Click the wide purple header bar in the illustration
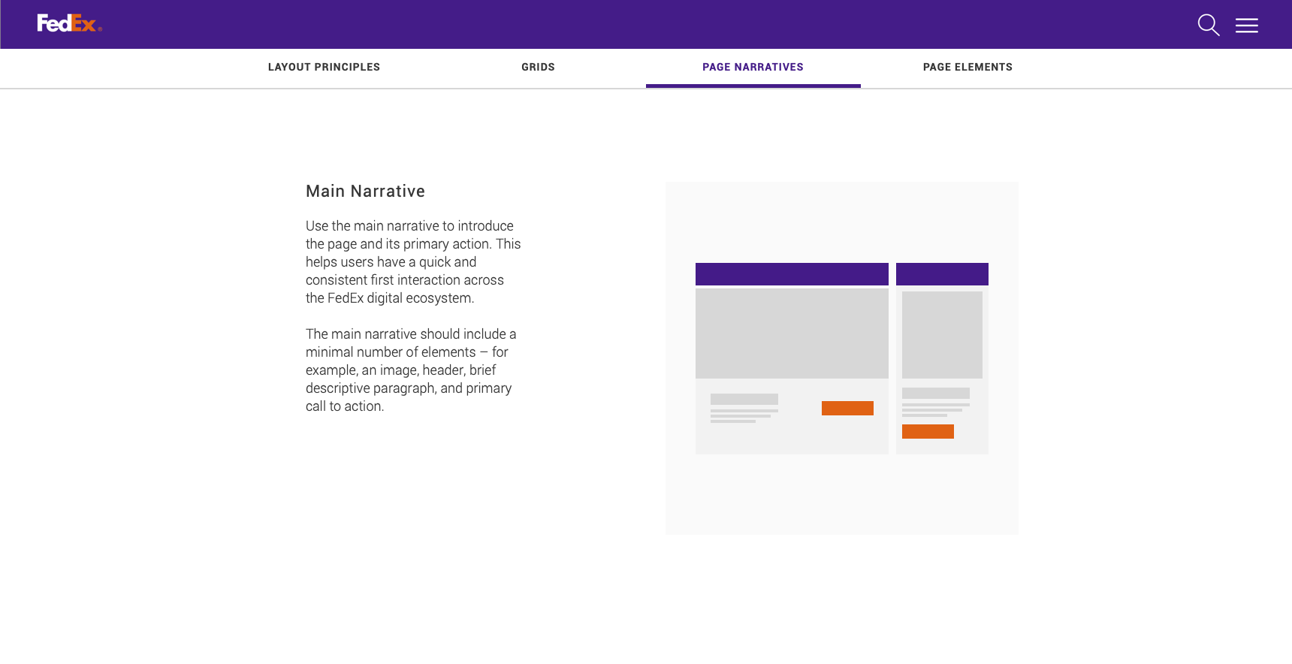The height and width of the screenshot is (664, 1292). click(x=792, y=274)
